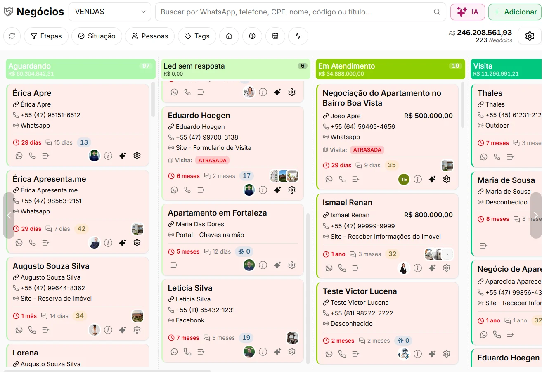Open the home filter icon button
Image resolution: width=542 pixels, height=372 pixels.
click(x=229, y=36)
